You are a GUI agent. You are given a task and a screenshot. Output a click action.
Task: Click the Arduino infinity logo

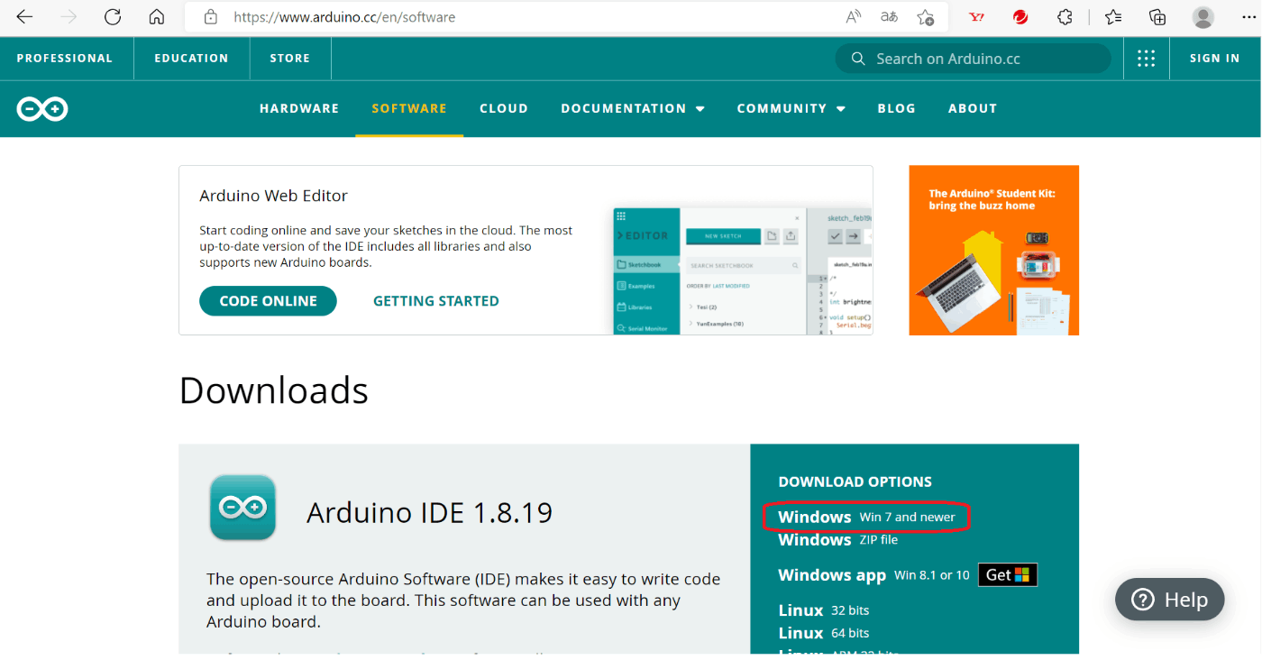[x=42, y=109]
